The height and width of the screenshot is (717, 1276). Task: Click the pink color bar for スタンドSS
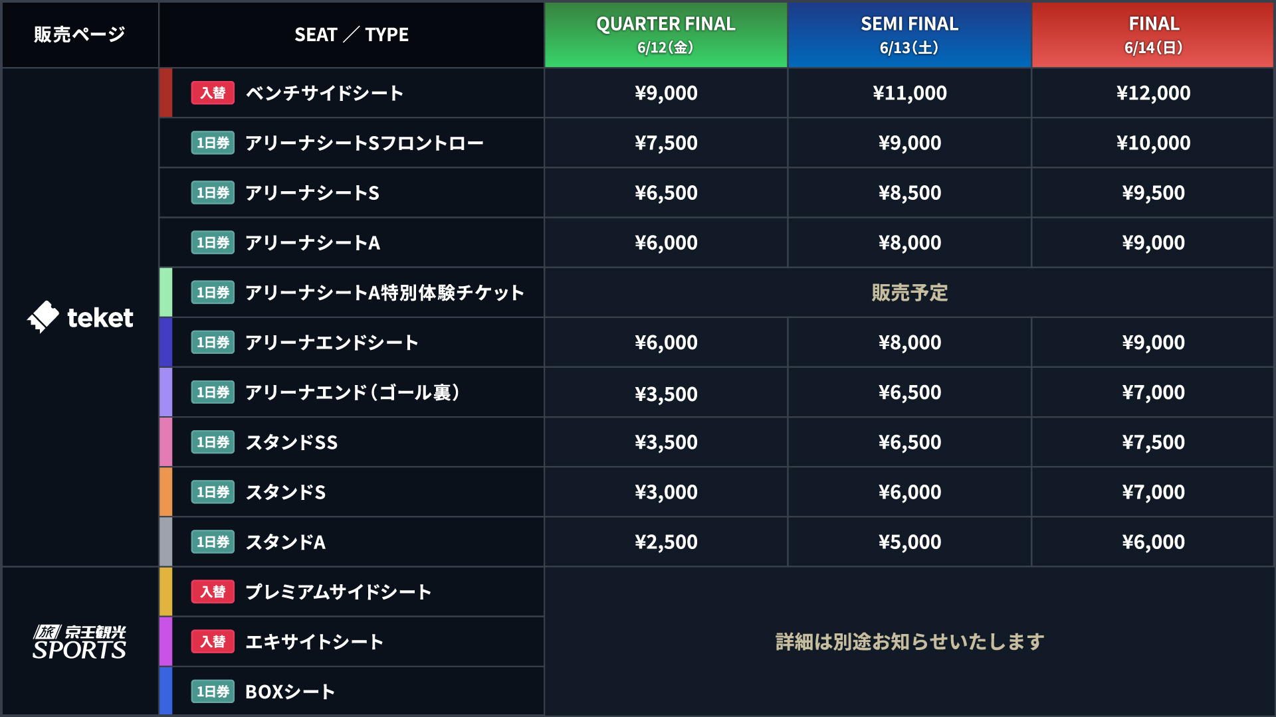click(x=165, y=442)
